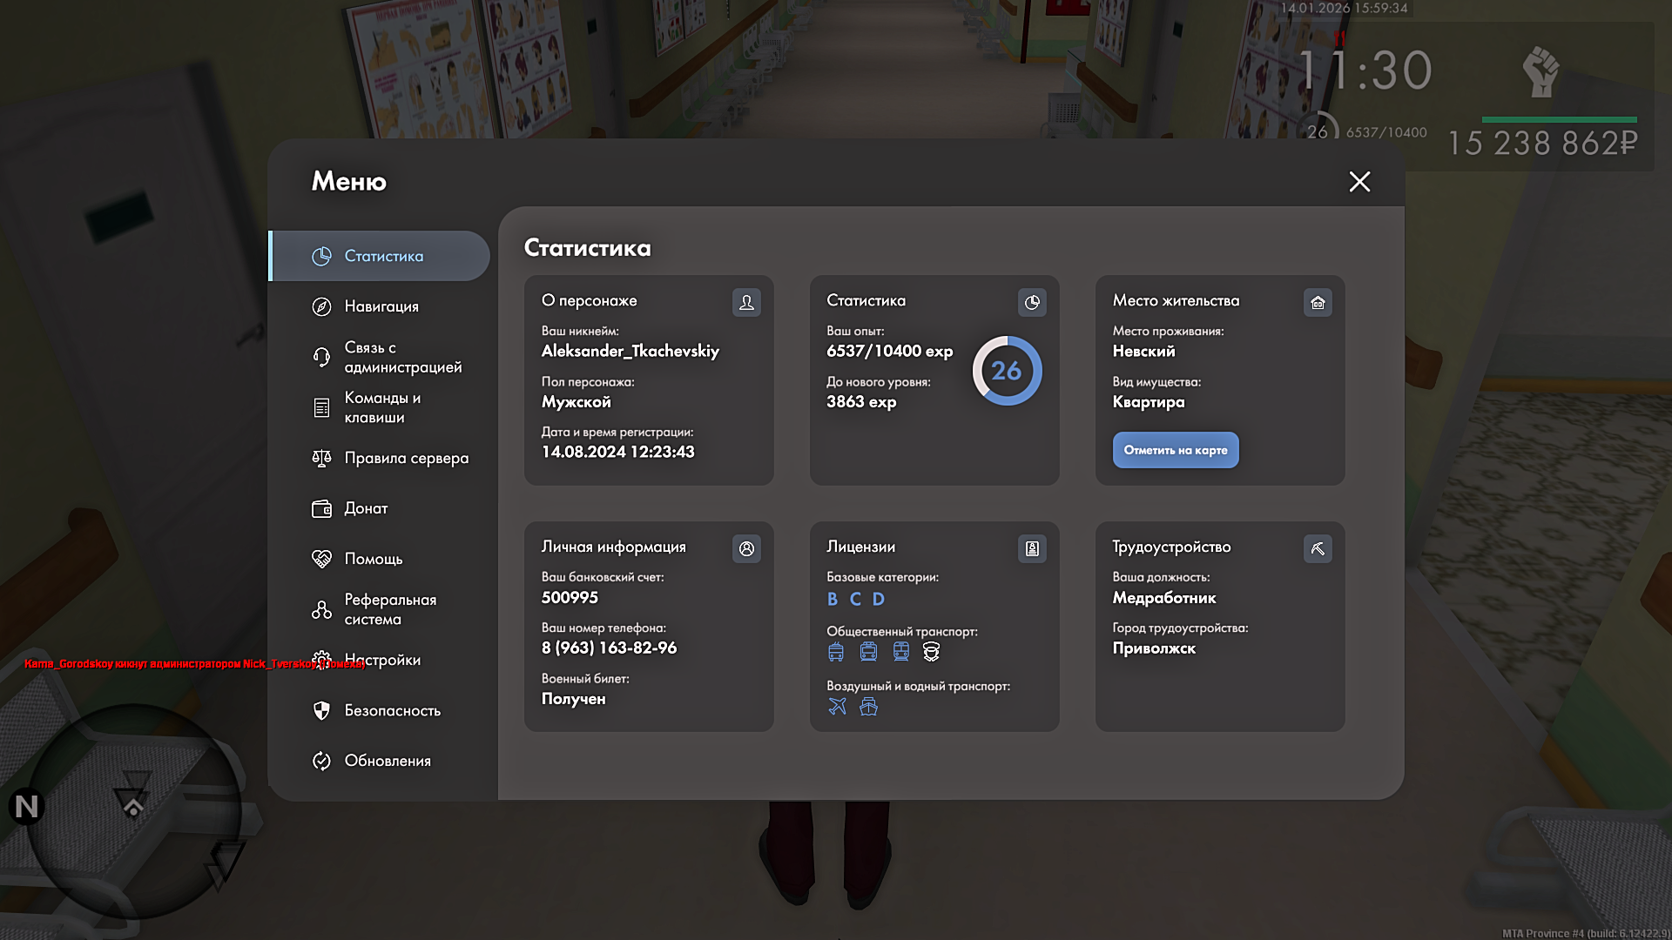
Task: Close the Меню window with X
Action: 1359,181
